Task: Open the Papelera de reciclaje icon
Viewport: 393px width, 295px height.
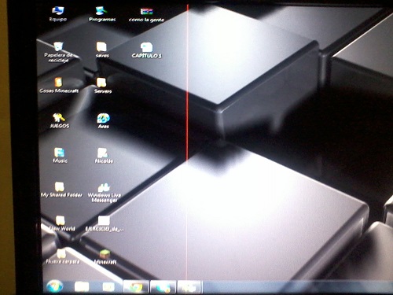Action: click(58, 52)
